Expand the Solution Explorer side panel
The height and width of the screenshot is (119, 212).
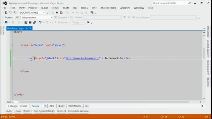208,49
